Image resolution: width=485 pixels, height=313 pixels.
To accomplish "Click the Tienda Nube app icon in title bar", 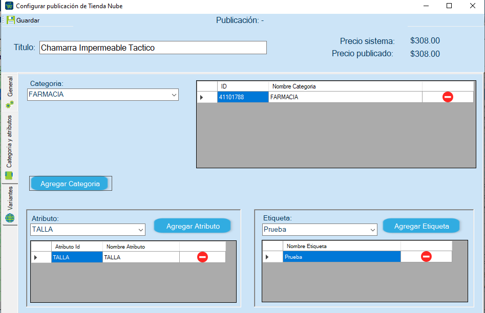I will pos(9,6).
